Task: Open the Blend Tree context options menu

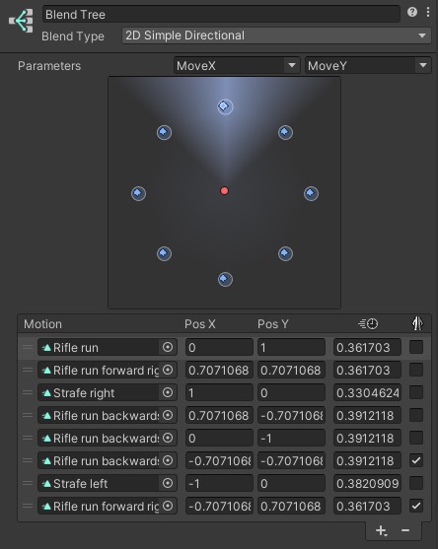Action: pos(428,12)
